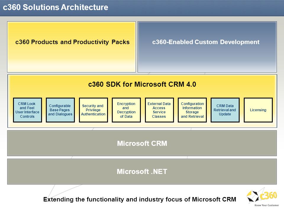Select the Microsoft CRM layer bar
The height and width of the screenshot is (213, 284).
pos(142,143)
